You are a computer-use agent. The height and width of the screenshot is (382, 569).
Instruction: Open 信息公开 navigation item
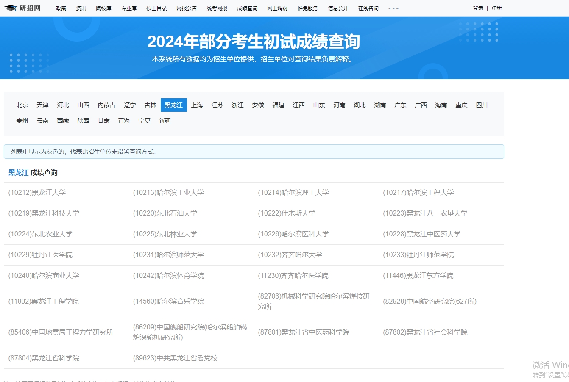[x=338, y=8]
